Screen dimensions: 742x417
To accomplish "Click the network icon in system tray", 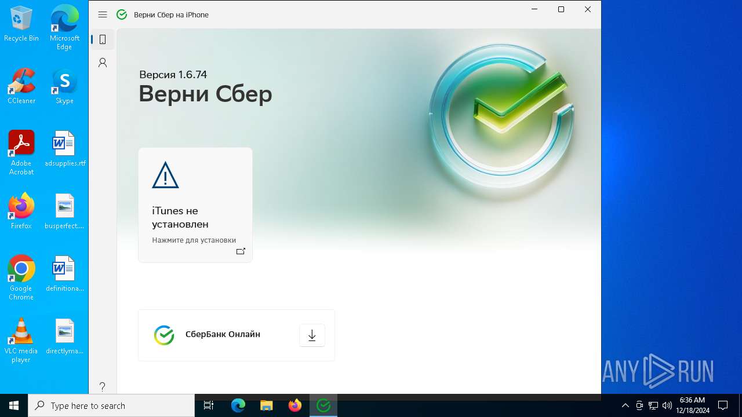I will click(653, 405).
